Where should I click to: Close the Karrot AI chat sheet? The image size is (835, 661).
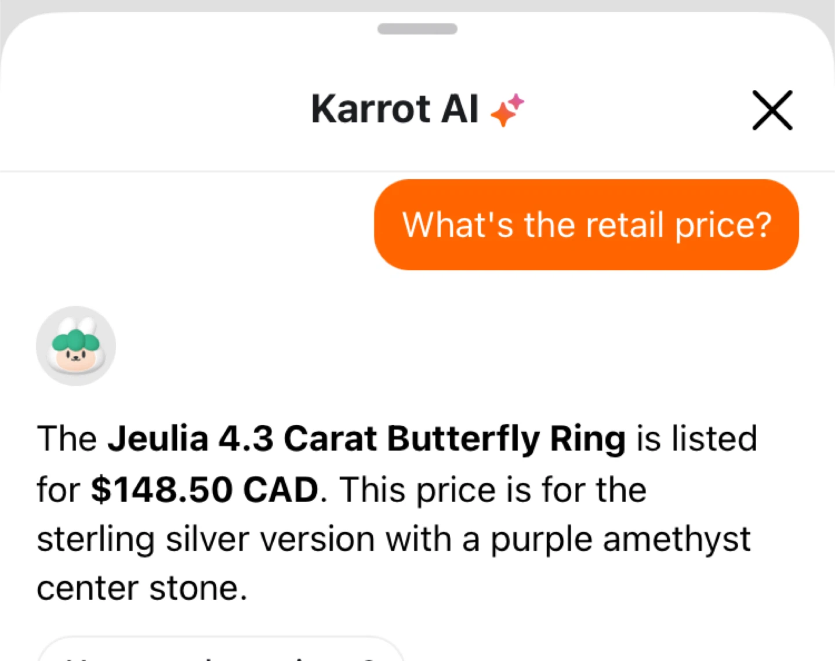pyautogui.click(x=772, y=110)
